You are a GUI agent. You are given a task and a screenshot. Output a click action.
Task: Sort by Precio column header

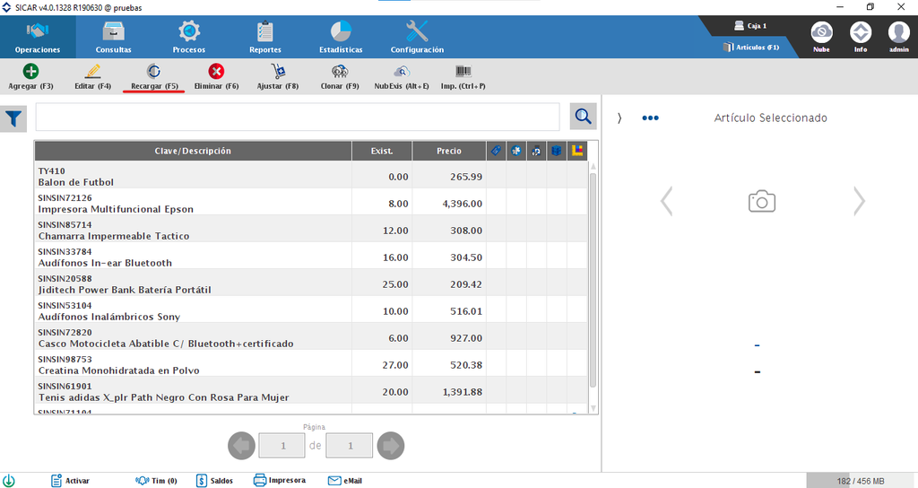(x=449, y=151)
